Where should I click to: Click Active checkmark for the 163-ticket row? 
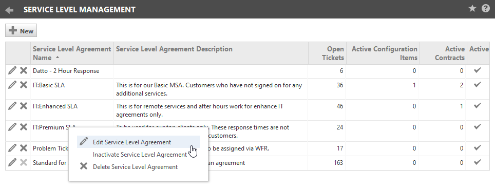tap(478, 162)
